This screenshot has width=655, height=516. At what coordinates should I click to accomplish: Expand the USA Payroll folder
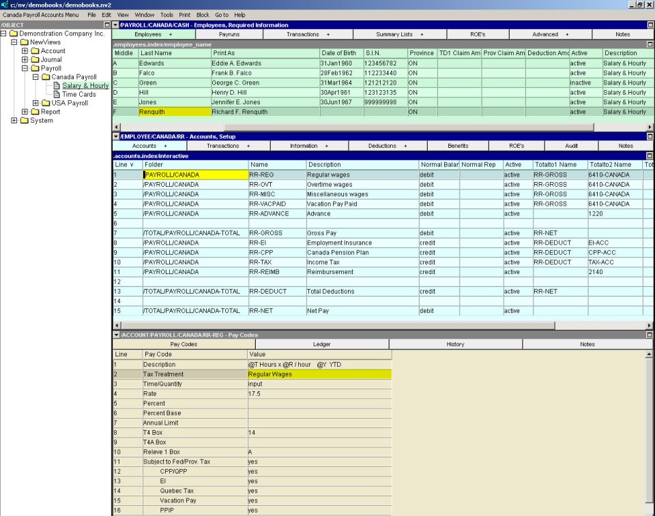[x=36, y=104]
